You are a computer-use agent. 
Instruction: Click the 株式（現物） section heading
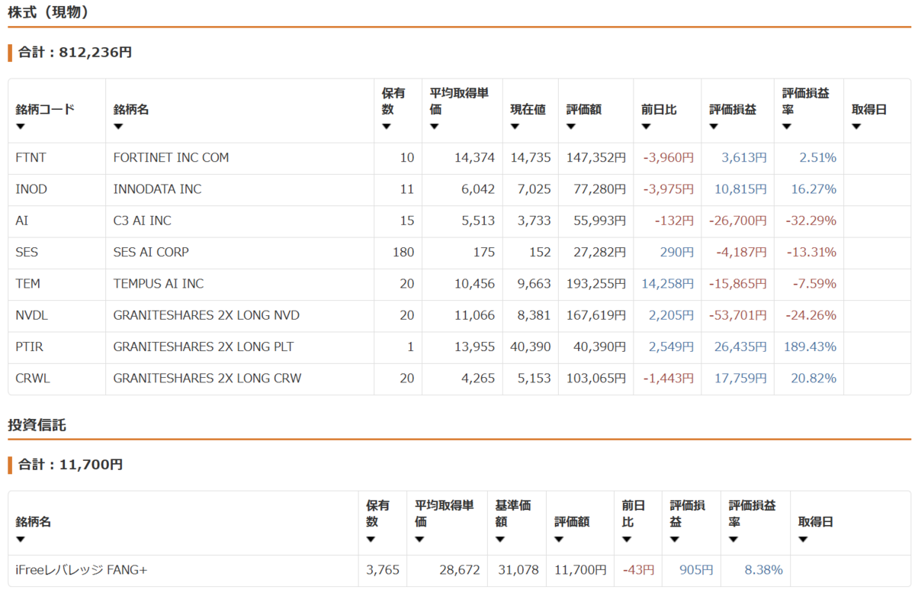[x=48, y=12]
